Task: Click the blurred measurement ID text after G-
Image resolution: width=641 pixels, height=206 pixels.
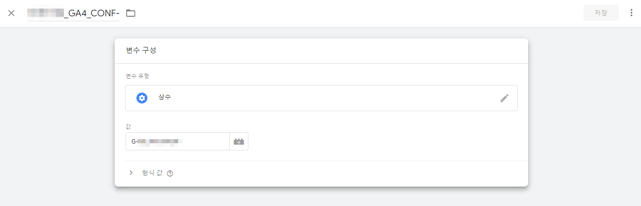Action: pyautogui.click(x=160, y=141)
